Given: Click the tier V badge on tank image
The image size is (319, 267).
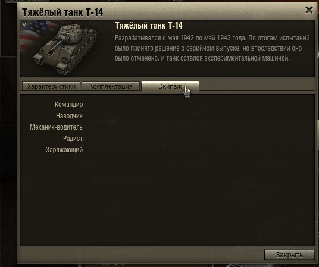Looking at the screenshot, I should [x=24, y=24].
